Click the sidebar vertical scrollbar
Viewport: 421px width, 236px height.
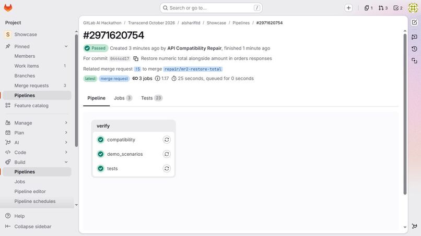click(76, 91)
